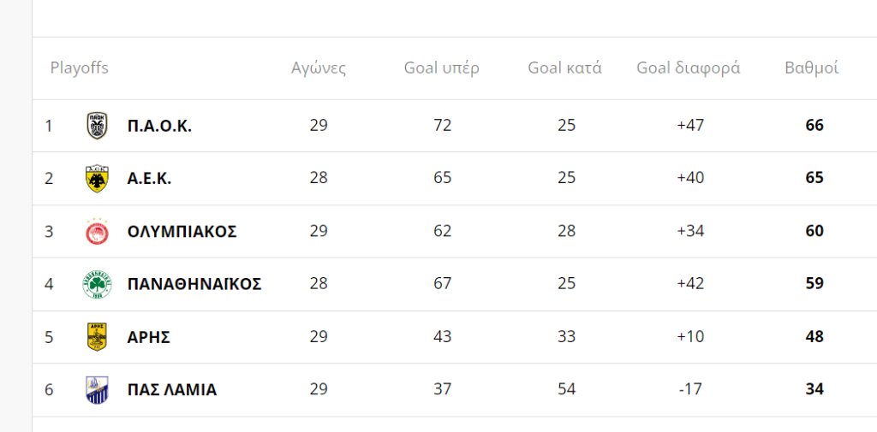Sort by the Αγώνες column header

point(319,68)
